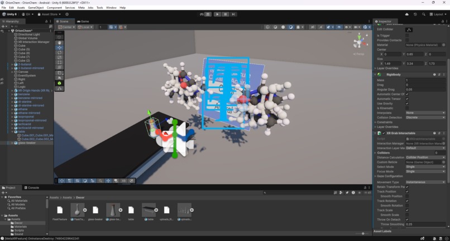Toggle the Automatic Tensor checkbox
The width and height of the screenshot is (450, 241).
(x=407, y=99)
